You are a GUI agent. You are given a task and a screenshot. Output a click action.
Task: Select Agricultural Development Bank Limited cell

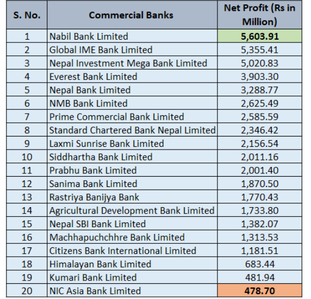(x=132, y=210)
